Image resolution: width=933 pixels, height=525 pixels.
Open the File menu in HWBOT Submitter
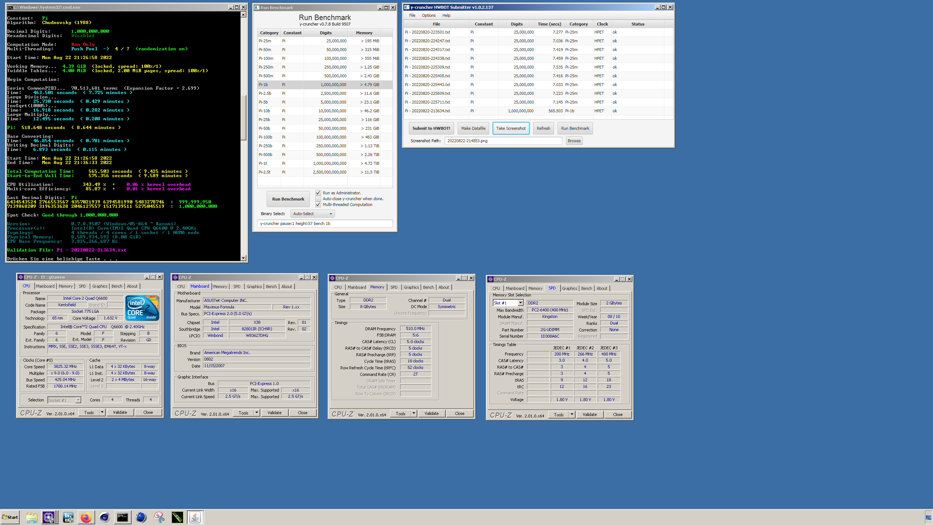pyautogui.click(x=412, y=15)
